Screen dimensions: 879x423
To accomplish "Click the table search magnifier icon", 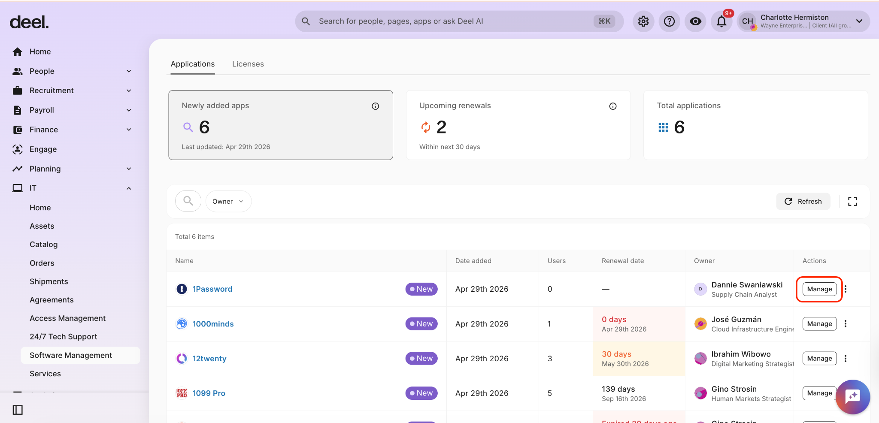I will tap(188, 201).
